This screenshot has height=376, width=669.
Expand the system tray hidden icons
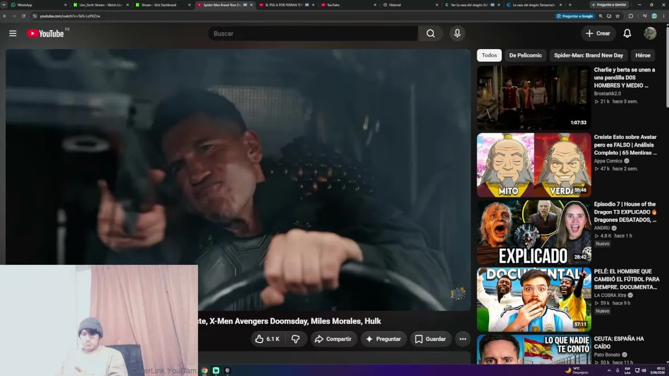(x=609, y=370)
